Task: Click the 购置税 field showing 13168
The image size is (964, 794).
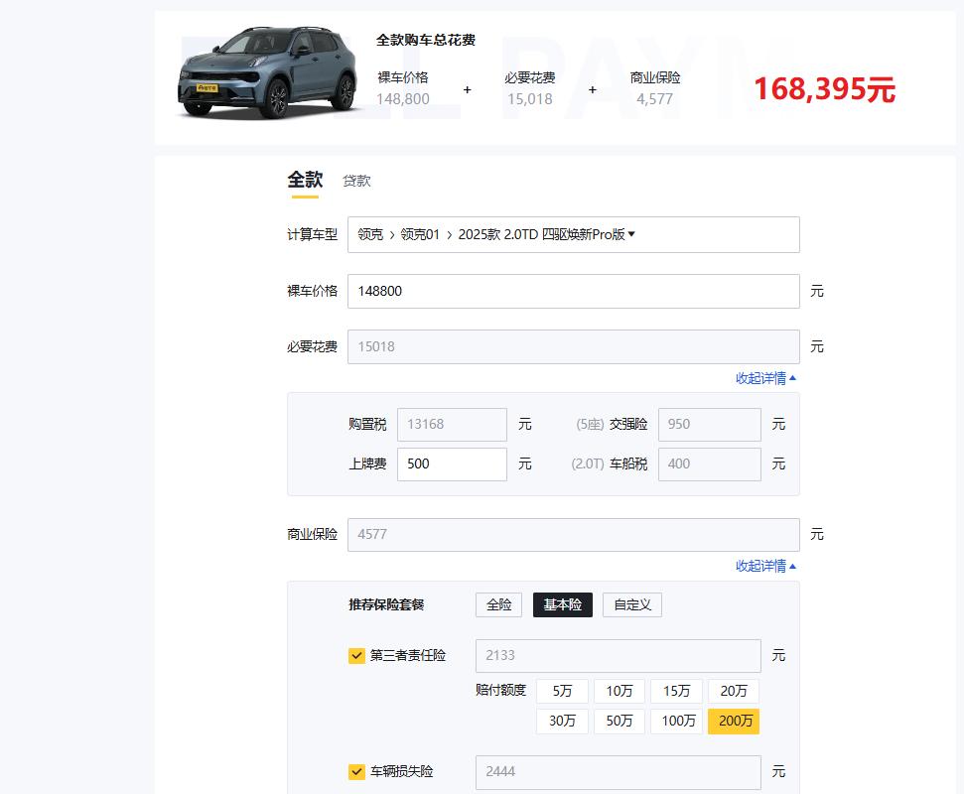Action: point(452,424)
